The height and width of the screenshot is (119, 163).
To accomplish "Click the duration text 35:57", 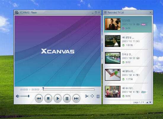I will click(x=128, y=62).
